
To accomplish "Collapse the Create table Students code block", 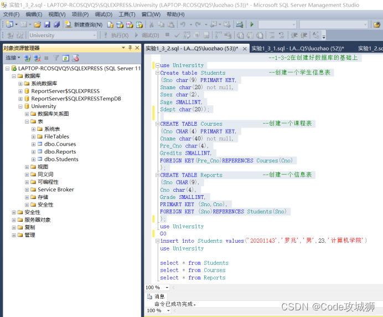I will point(158,73).
